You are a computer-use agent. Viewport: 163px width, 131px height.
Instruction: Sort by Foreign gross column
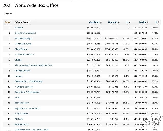(143, 22)
